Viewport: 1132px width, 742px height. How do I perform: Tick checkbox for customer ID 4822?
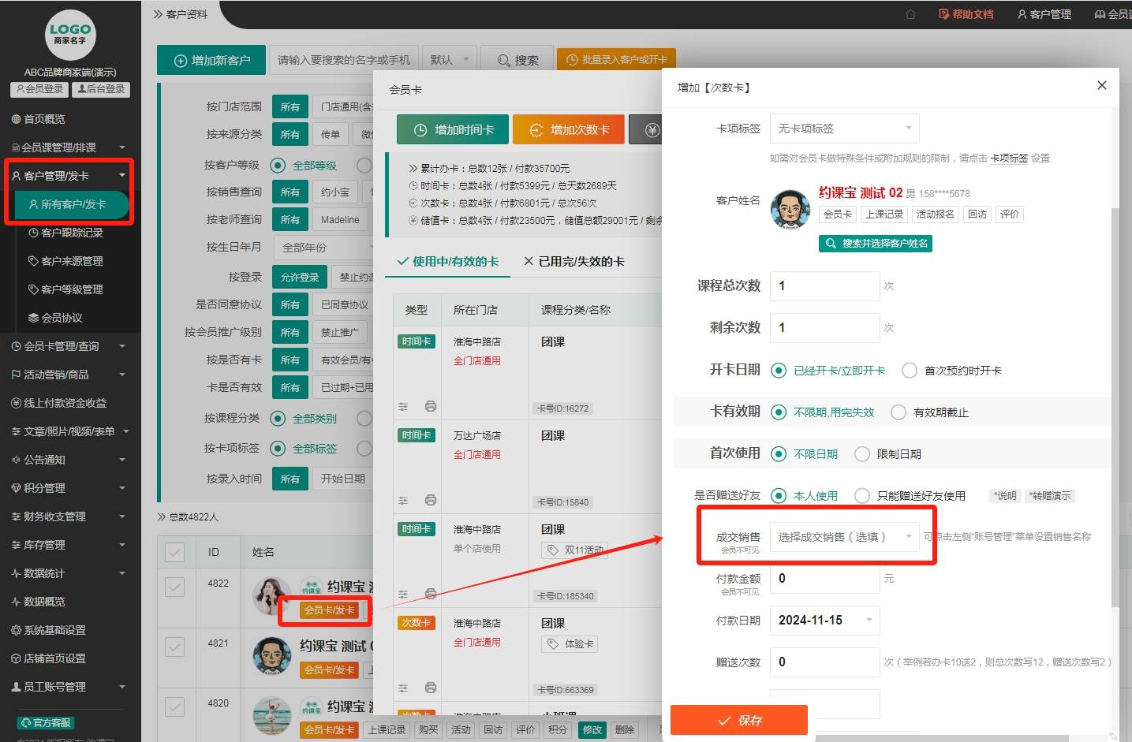click(x=175, y=587)
